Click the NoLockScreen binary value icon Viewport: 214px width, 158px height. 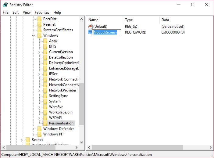pos(90,32)
